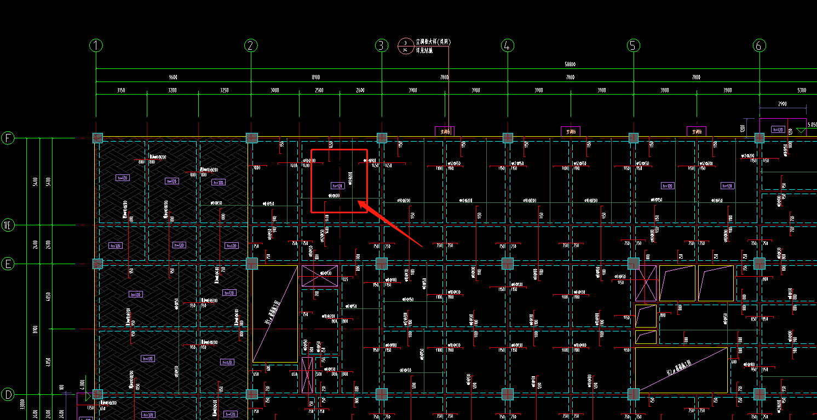Click the 5300 dimension text
817x420 pixels.
802,90
